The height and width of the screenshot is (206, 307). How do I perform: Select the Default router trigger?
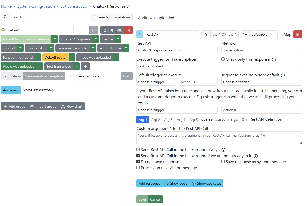[x=56, y=57]
